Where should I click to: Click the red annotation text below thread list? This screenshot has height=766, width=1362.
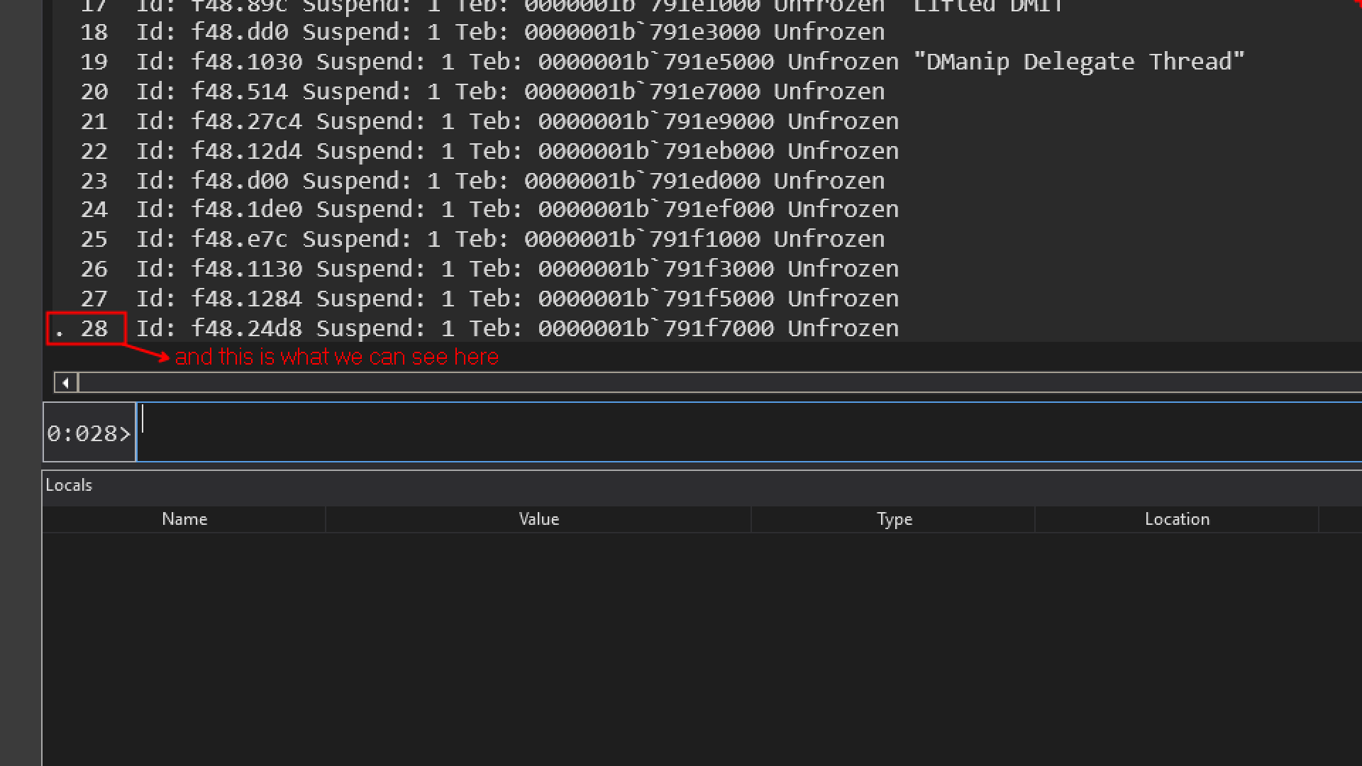[x=336, y=357]
